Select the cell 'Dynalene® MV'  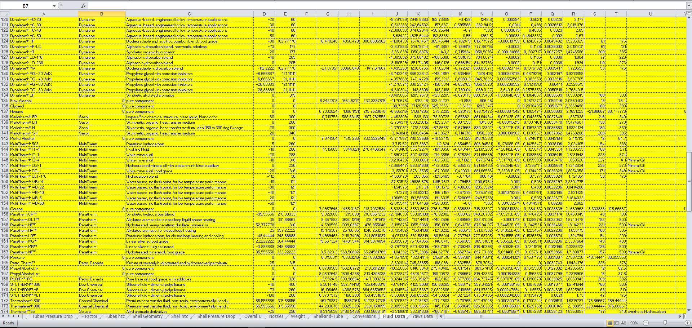[44, 68]
